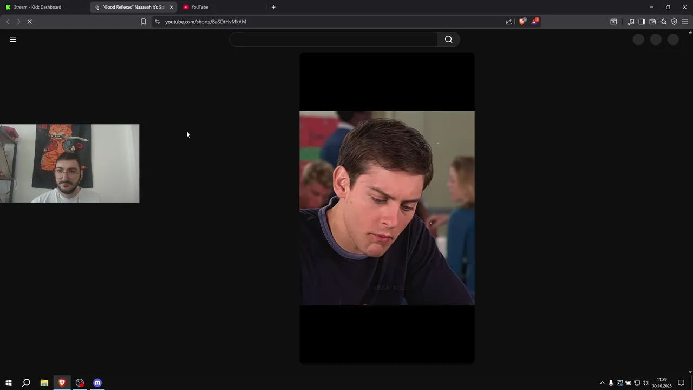Open Brave Rewards triangle icon

click(x=535, y=22)
